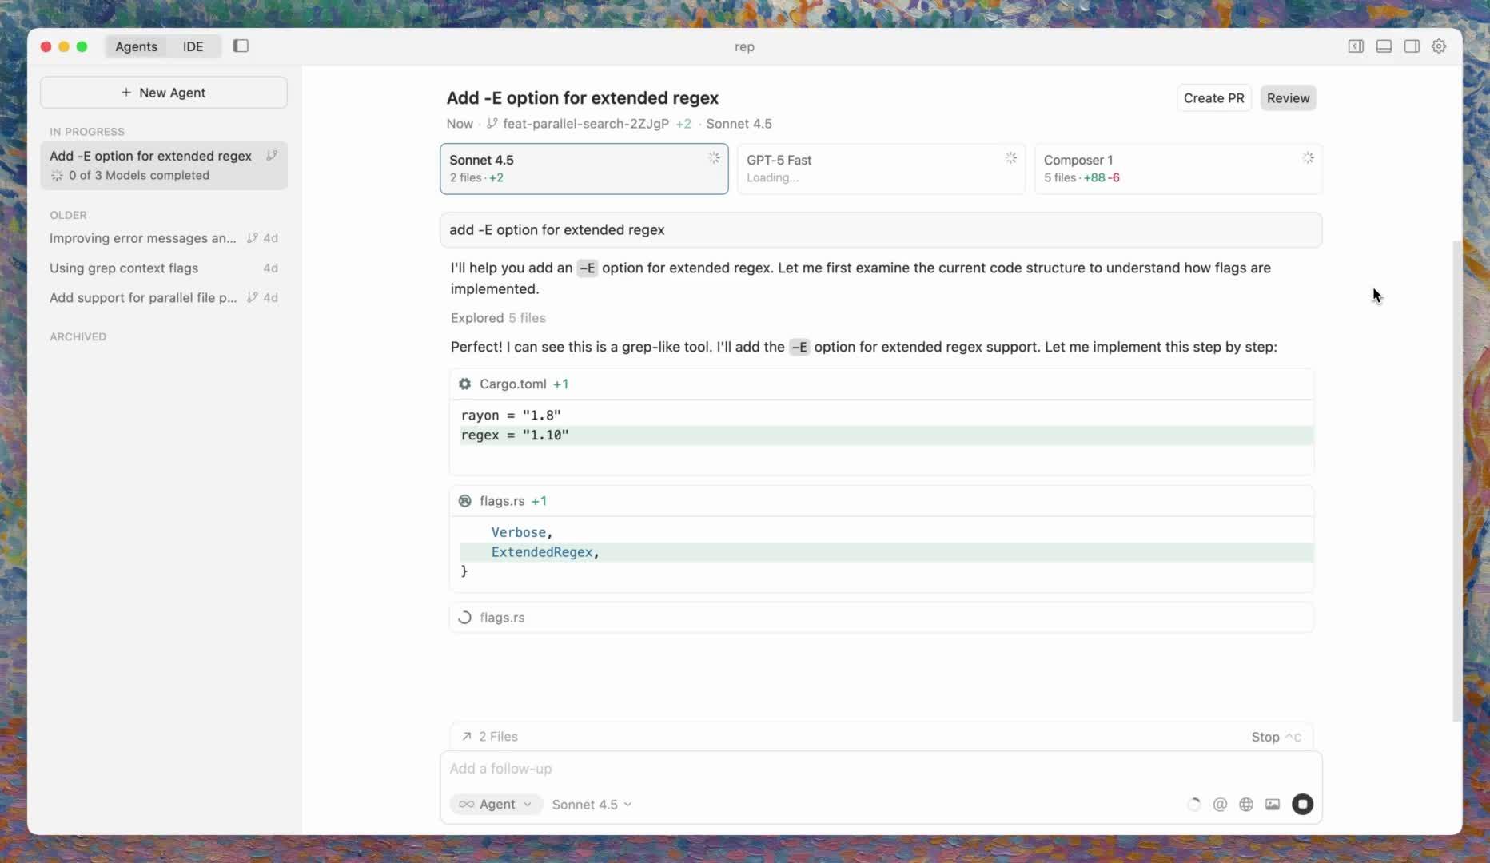
Task: Toggle the right panel layout icon
Action: pyautogui.click(x=1412, y=46)
